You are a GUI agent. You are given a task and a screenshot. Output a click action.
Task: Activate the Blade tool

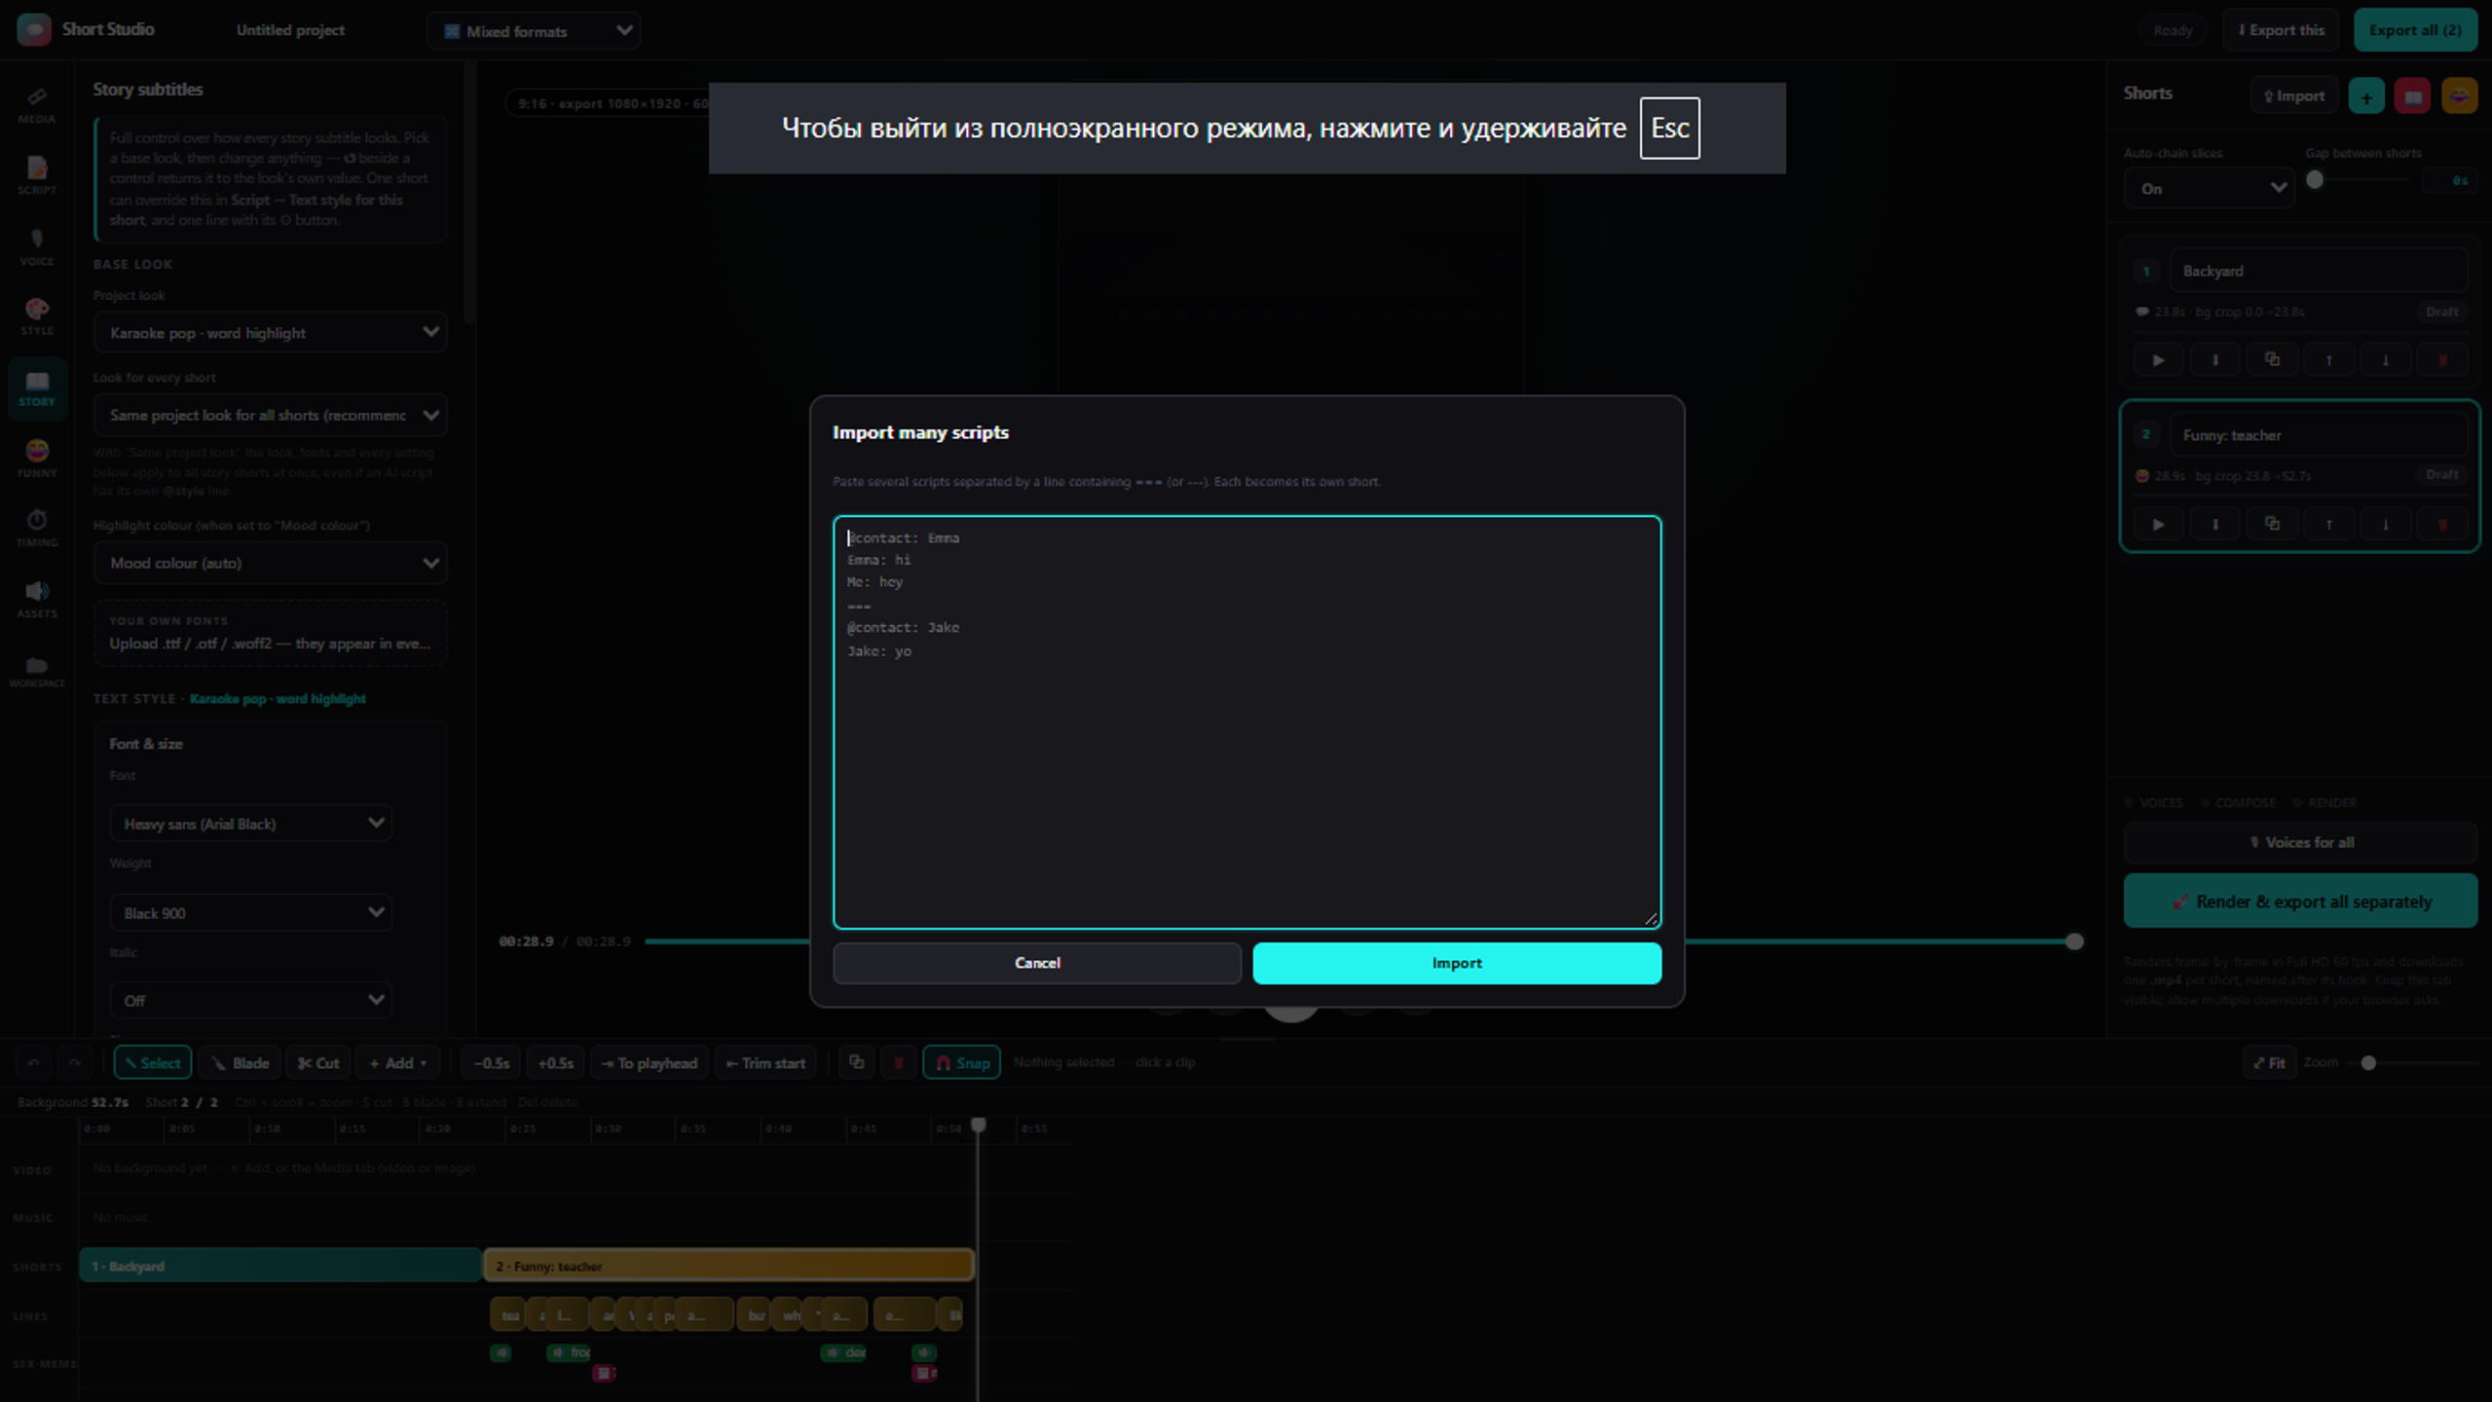[241, 1062]
